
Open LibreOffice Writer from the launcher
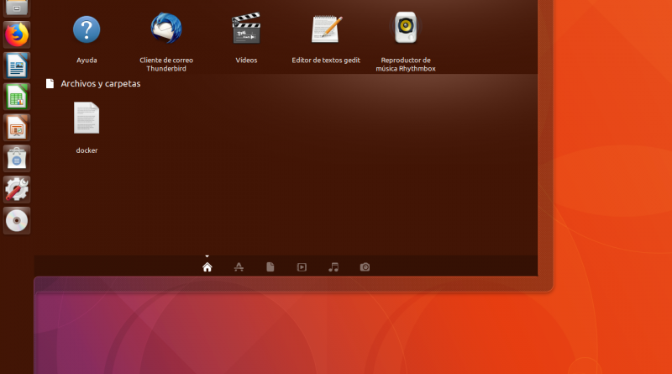tap(17, 66)
